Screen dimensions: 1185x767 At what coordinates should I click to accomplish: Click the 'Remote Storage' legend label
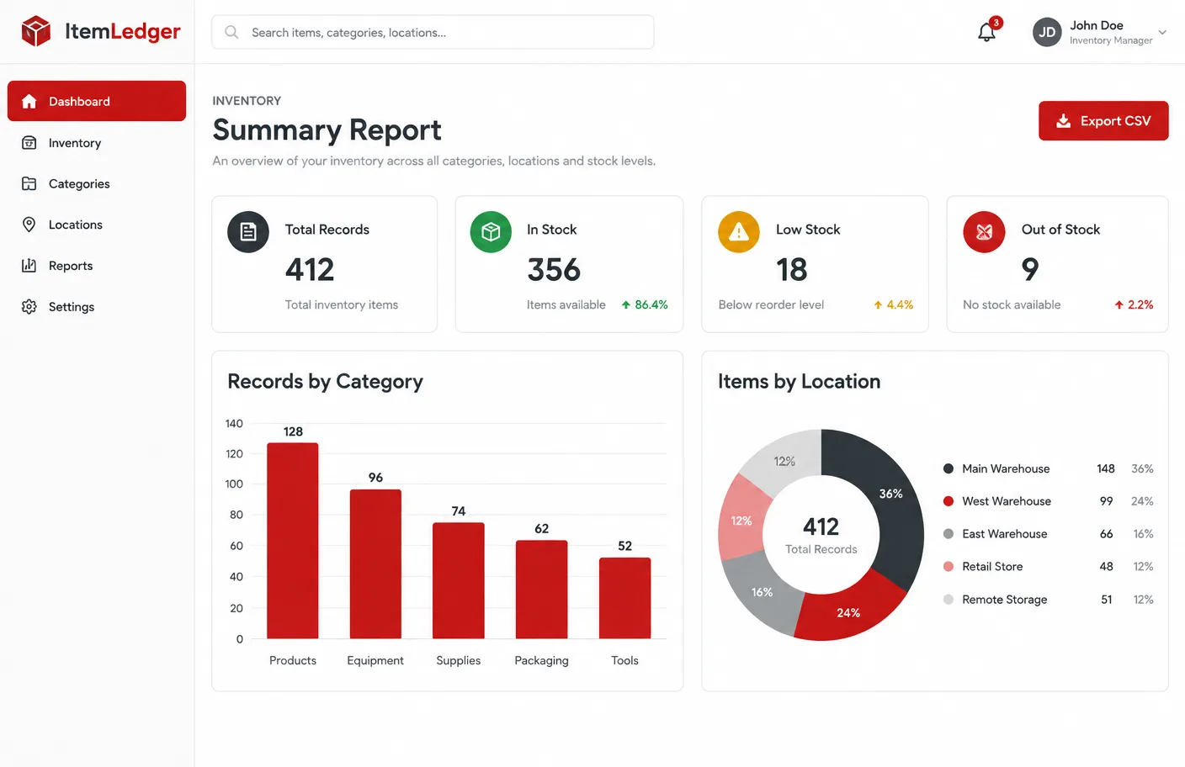(1005, 600)
